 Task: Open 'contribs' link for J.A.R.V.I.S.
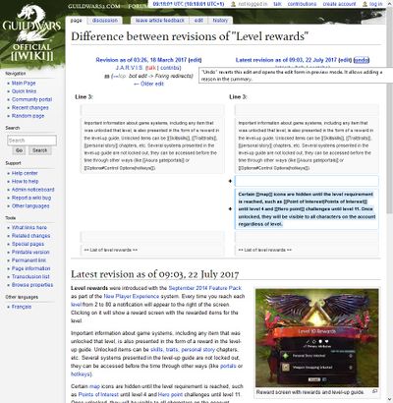[170, 68]
